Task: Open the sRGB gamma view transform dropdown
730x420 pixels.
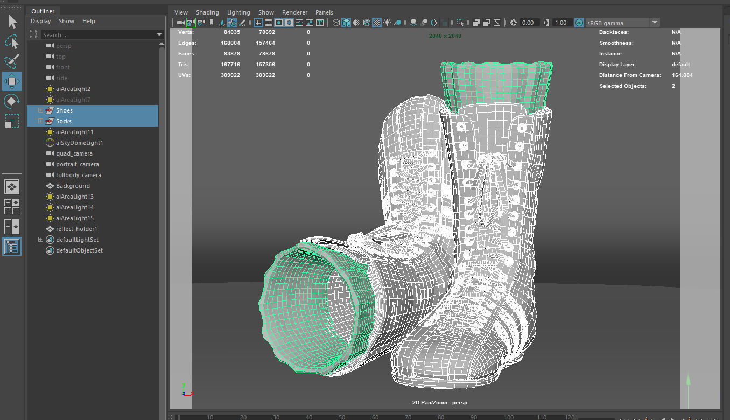Action: [x=655, y=23]
